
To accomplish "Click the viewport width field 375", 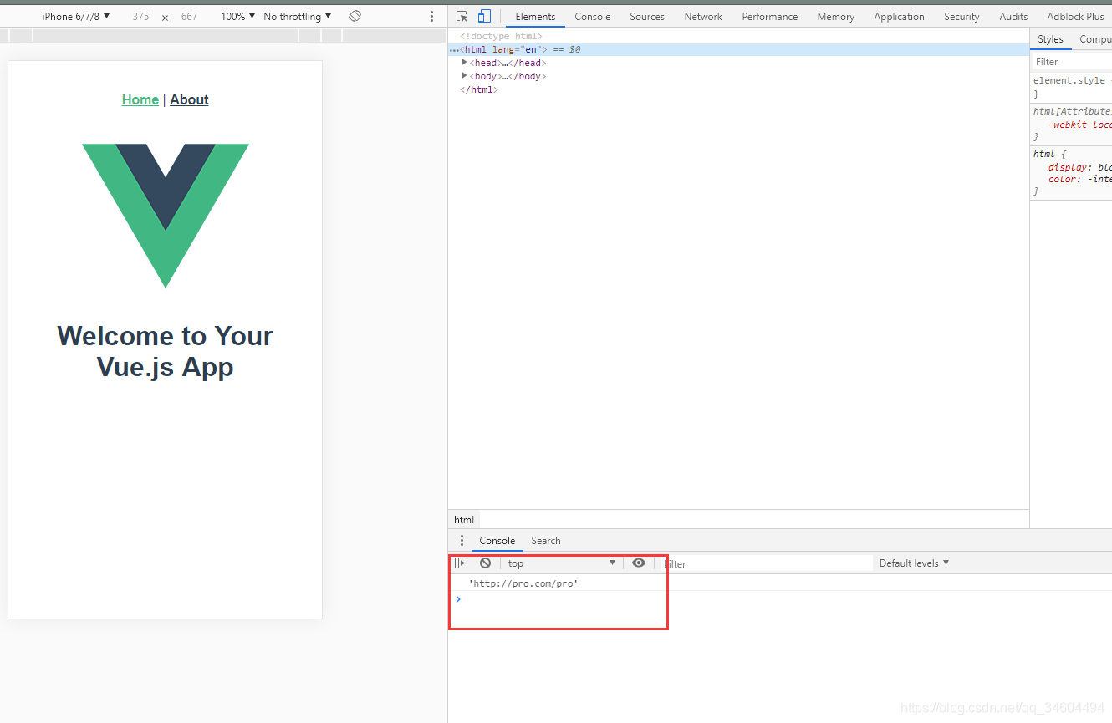I will tap(140, 16).
